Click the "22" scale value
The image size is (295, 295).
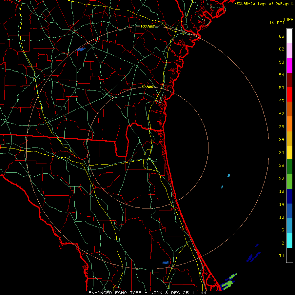282,178
